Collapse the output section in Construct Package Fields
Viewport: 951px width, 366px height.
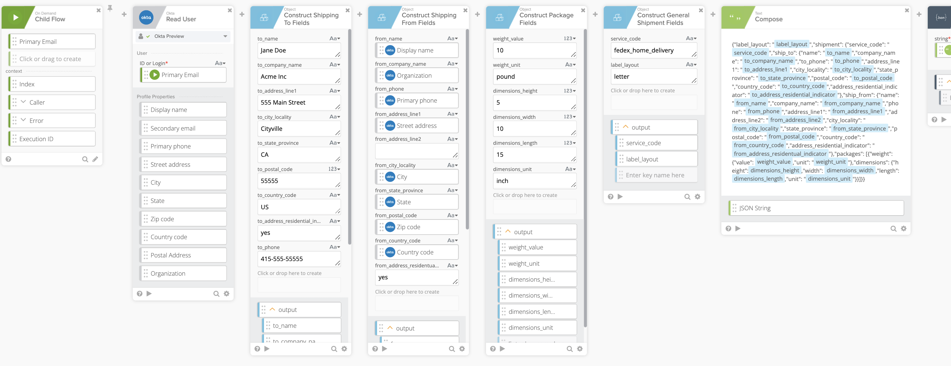coord(508,231)
